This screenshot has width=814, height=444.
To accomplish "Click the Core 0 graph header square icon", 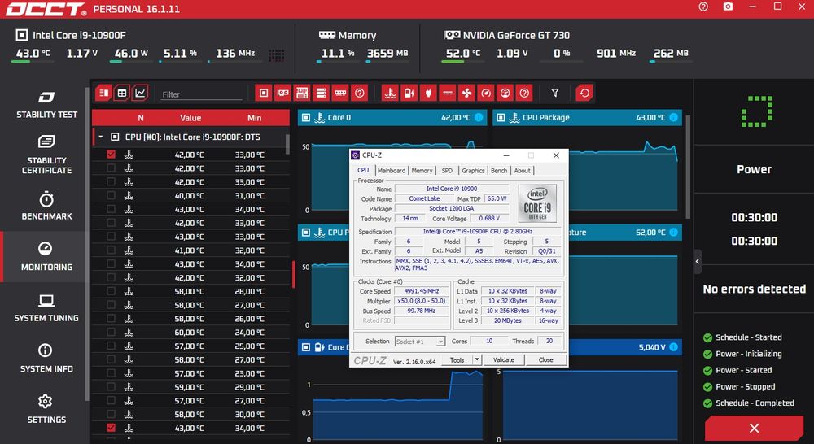I will click(306, 118).
